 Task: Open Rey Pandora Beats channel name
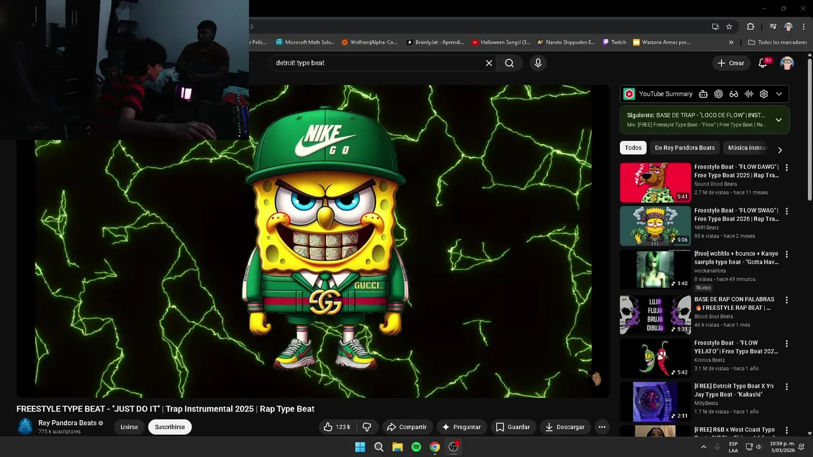click(x=67, y=423)
